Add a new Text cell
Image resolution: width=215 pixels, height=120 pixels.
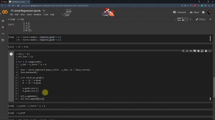click(x=21, y=19)
